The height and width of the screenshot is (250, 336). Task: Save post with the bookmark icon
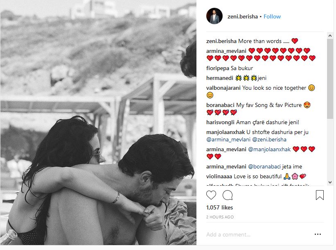[320, 195]
